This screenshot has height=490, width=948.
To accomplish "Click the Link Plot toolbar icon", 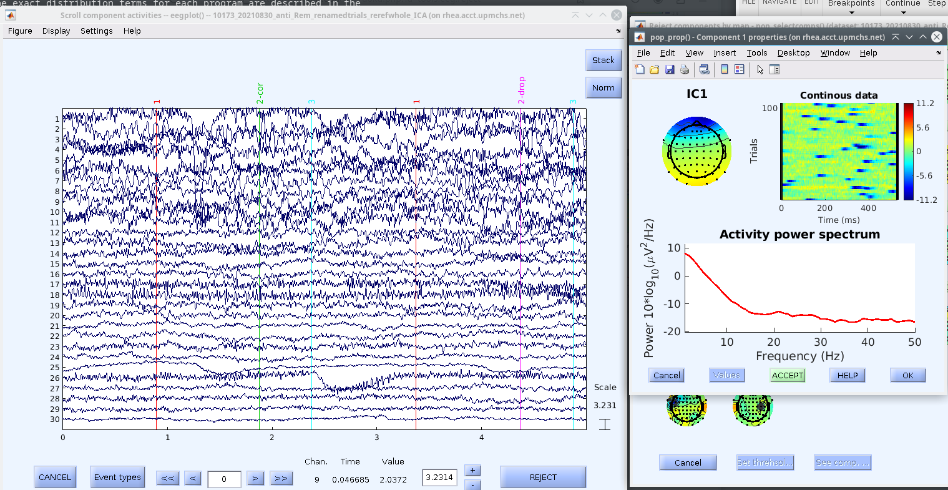I will tap(704, 70).
